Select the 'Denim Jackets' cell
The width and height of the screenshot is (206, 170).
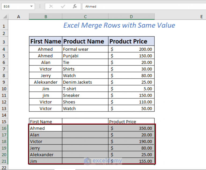[85, 82]
